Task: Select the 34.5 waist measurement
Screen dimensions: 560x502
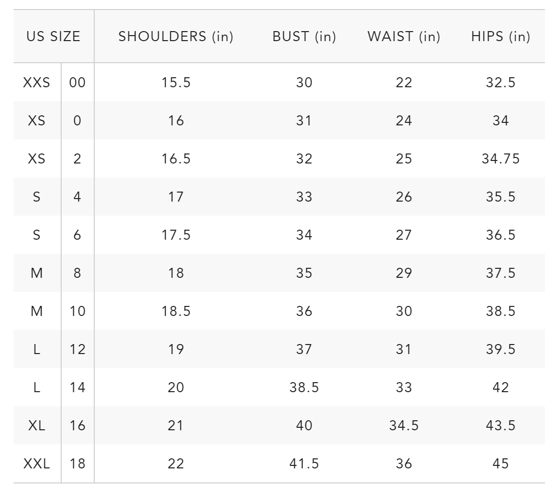Action: tap(404, 426)
